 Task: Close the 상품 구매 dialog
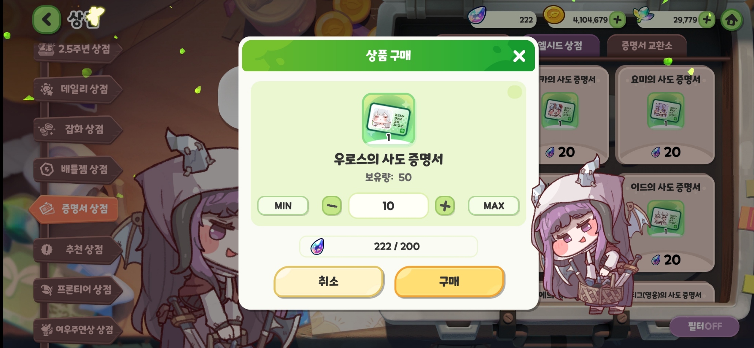point(519,56)
